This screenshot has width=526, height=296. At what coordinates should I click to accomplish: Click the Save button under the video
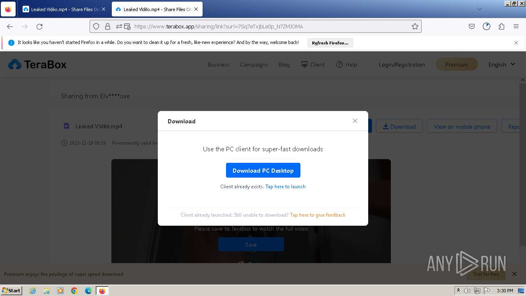(251, 244)
